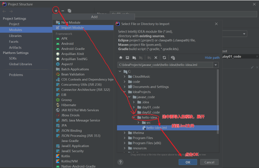Select the IdeaProjects folder
This screenshot has width=259, height=168.
pos(142,92)
